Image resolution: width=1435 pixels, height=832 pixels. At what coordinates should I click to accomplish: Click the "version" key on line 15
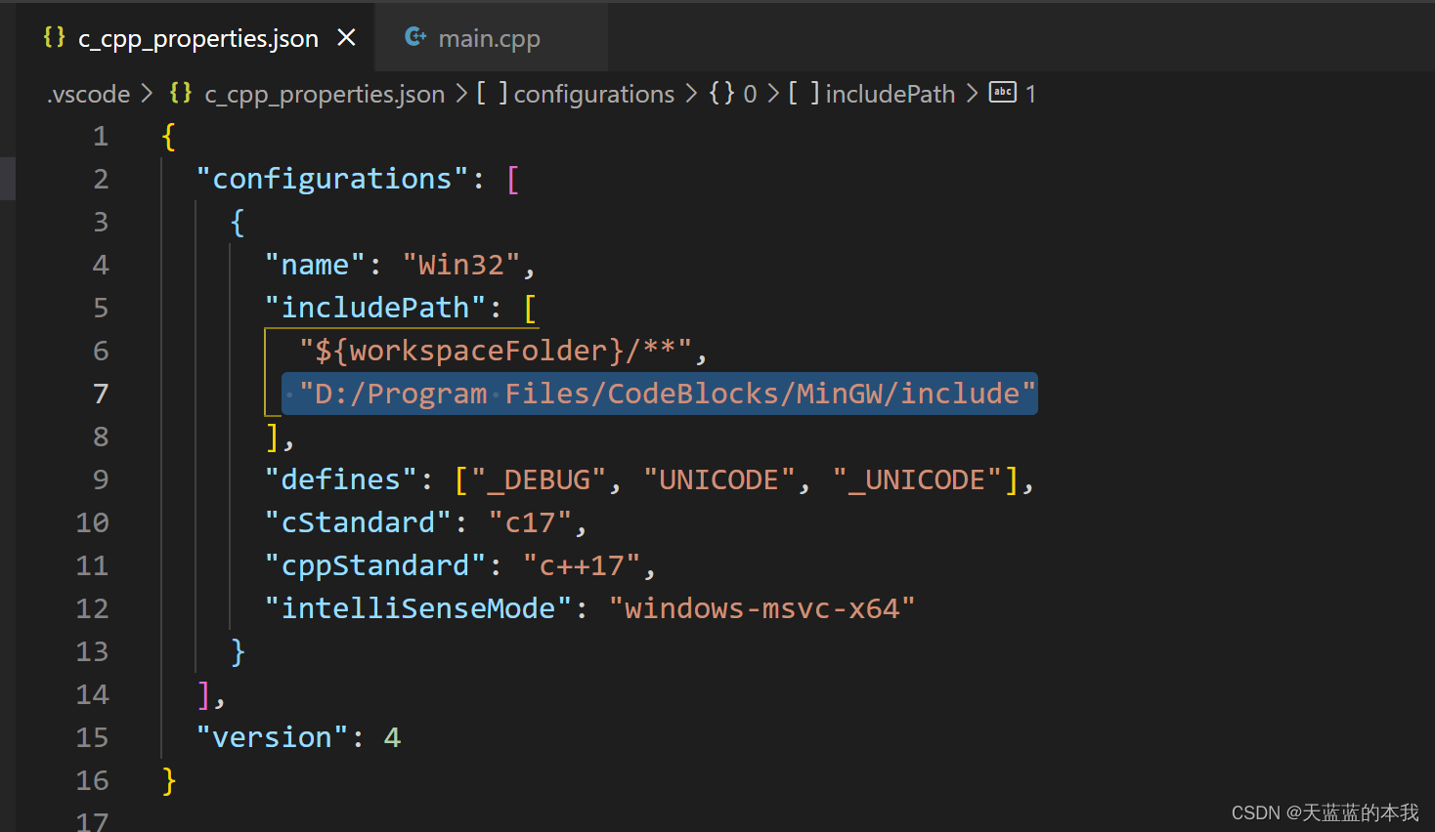point(272,738)
